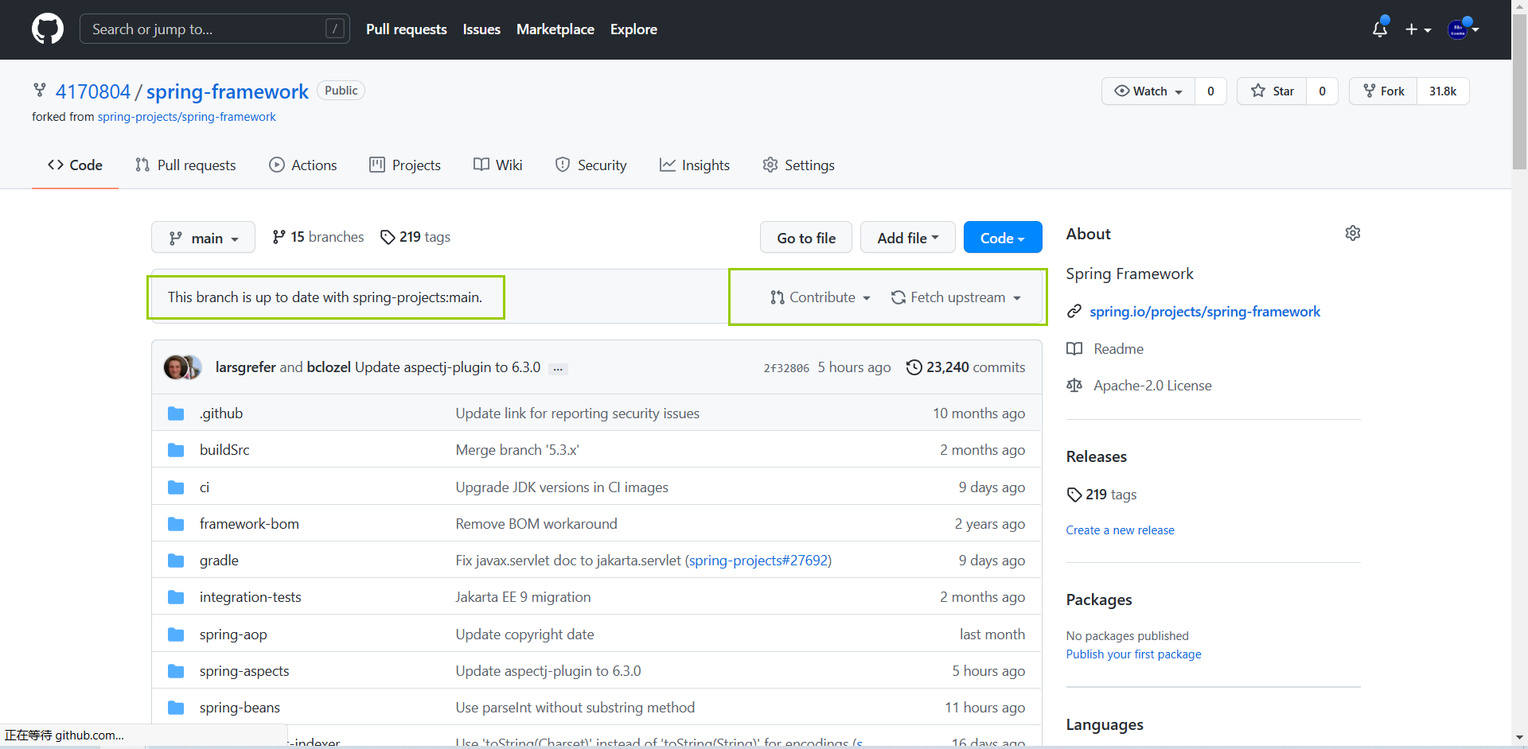Open Issues in top navigation

481,29
